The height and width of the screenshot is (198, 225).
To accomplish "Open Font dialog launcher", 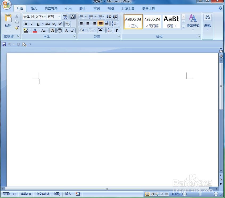I will coord(74,36).
